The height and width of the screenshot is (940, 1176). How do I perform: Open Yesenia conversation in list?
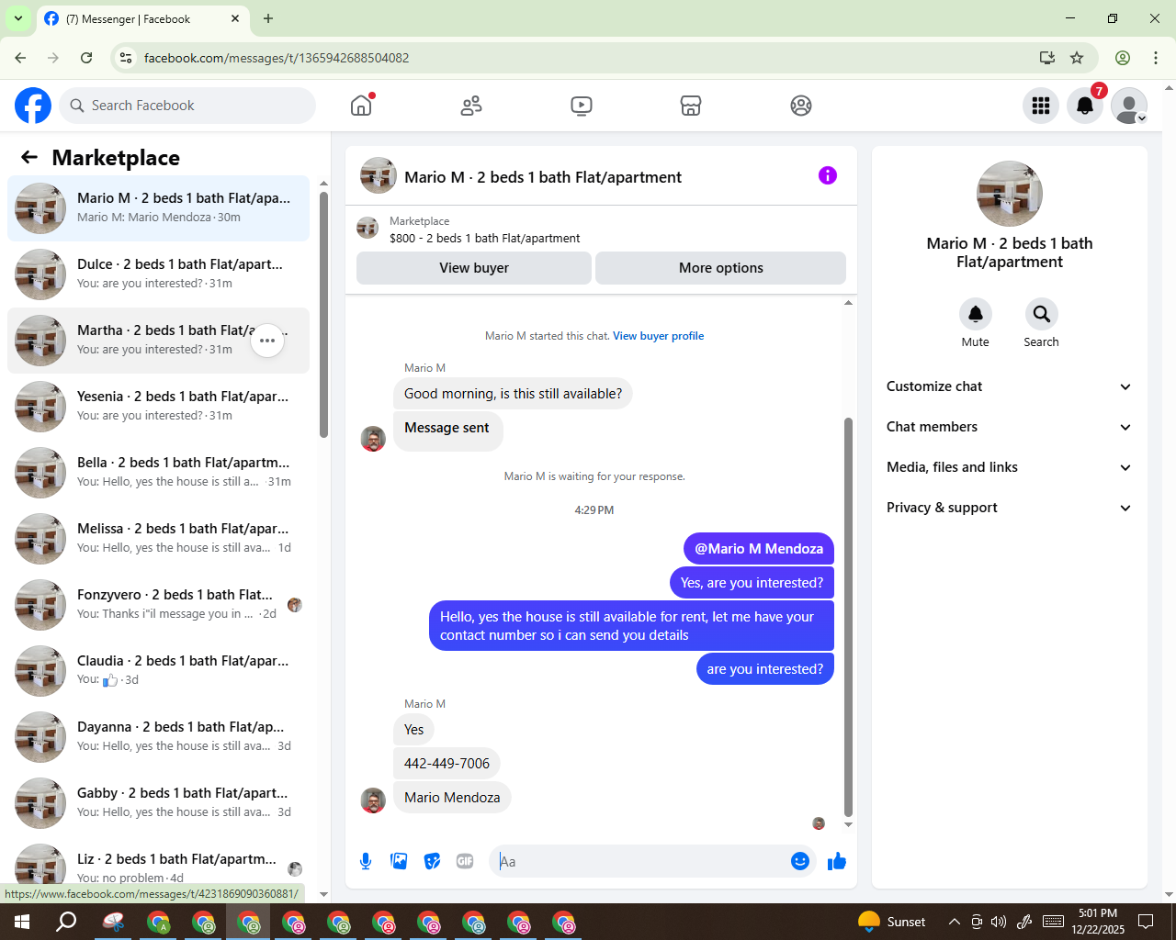[159, 407]
